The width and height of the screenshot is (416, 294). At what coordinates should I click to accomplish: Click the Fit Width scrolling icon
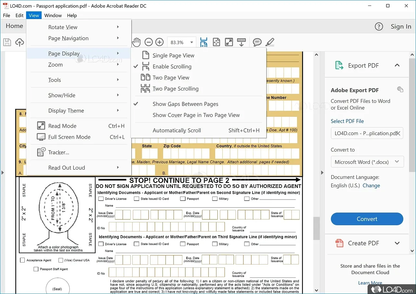(x=204, y=42)
